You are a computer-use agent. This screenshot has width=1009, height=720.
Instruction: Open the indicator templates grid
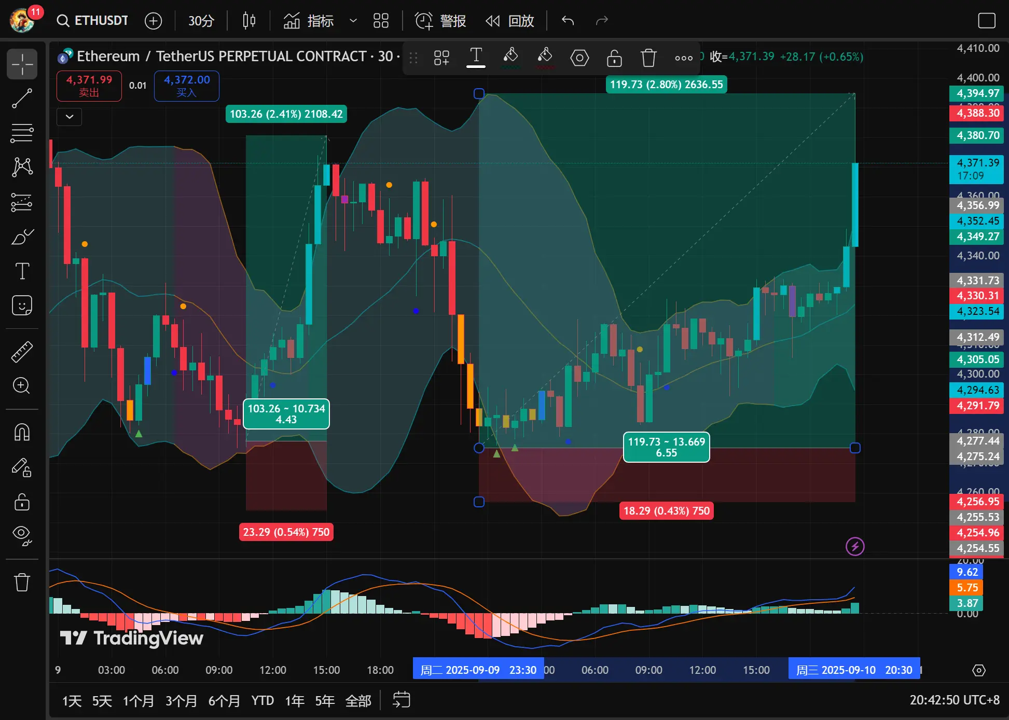[x=381, y=21]
